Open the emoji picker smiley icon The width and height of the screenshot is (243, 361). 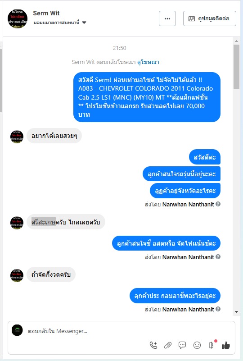(197, 345)
